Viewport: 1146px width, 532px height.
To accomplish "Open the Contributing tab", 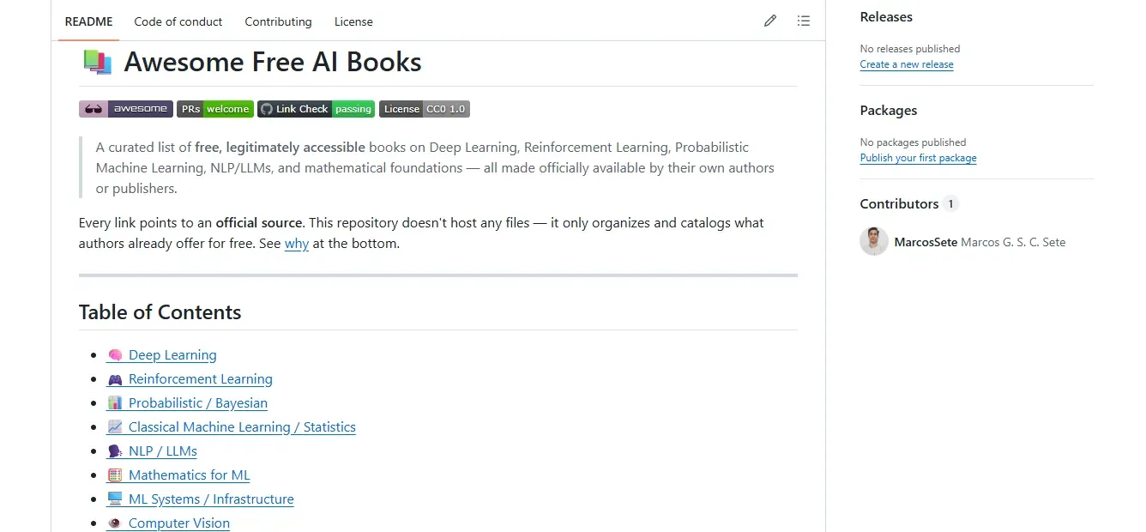I will point(278,21).
